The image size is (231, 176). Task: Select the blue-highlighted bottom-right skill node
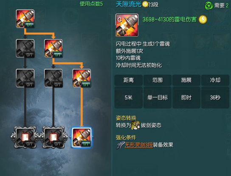[x=82, y=138]
